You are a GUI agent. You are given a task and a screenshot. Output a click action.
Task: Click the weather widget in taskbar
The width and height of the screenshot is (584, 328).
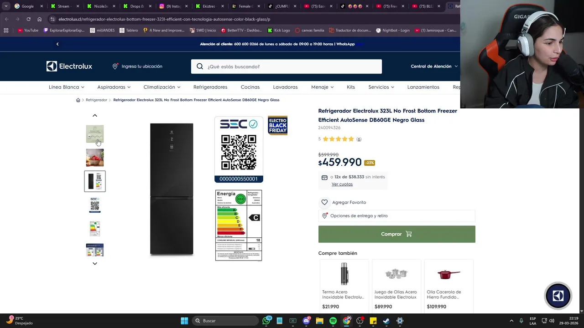pyautogui.click(x=20, y=321)
